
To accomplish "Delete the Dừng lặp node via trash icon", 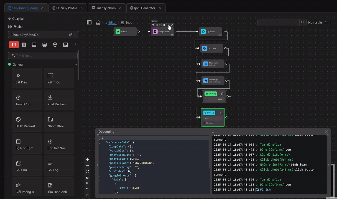I will [x=221, y=113].
